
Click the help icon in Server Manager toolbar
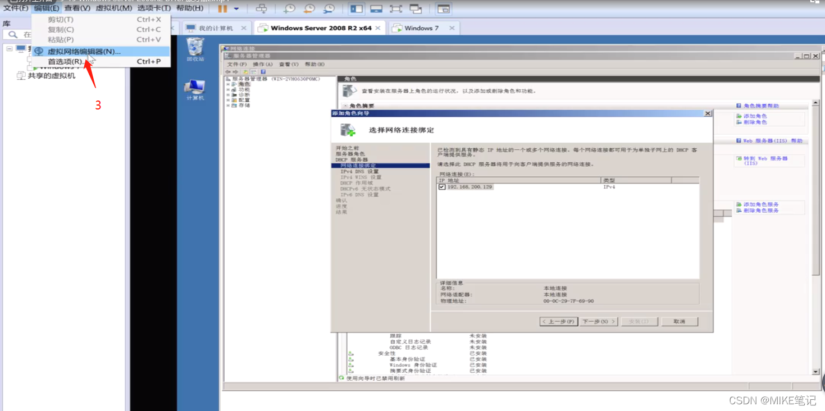[263, 72]
